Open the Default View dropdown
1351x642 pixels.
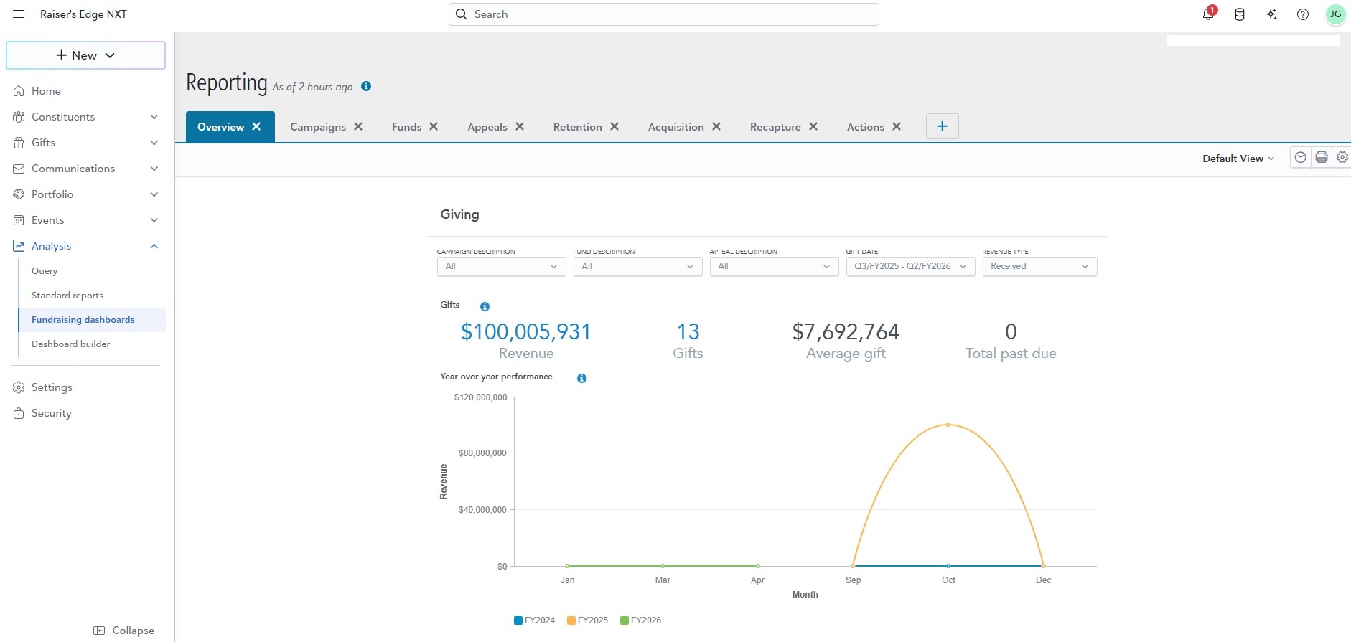(1238, 159)
